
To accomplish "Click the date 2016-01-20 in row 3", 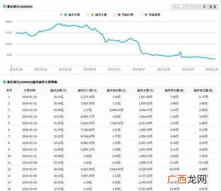I will tap(29, 110).
